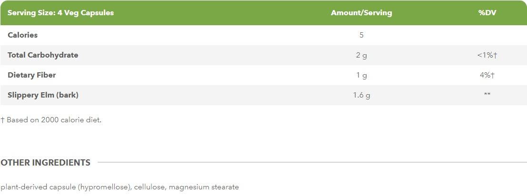Click the plant-derived capsule (hypromellose) text
The image size is (527, 196).
(x=66, y=187)
